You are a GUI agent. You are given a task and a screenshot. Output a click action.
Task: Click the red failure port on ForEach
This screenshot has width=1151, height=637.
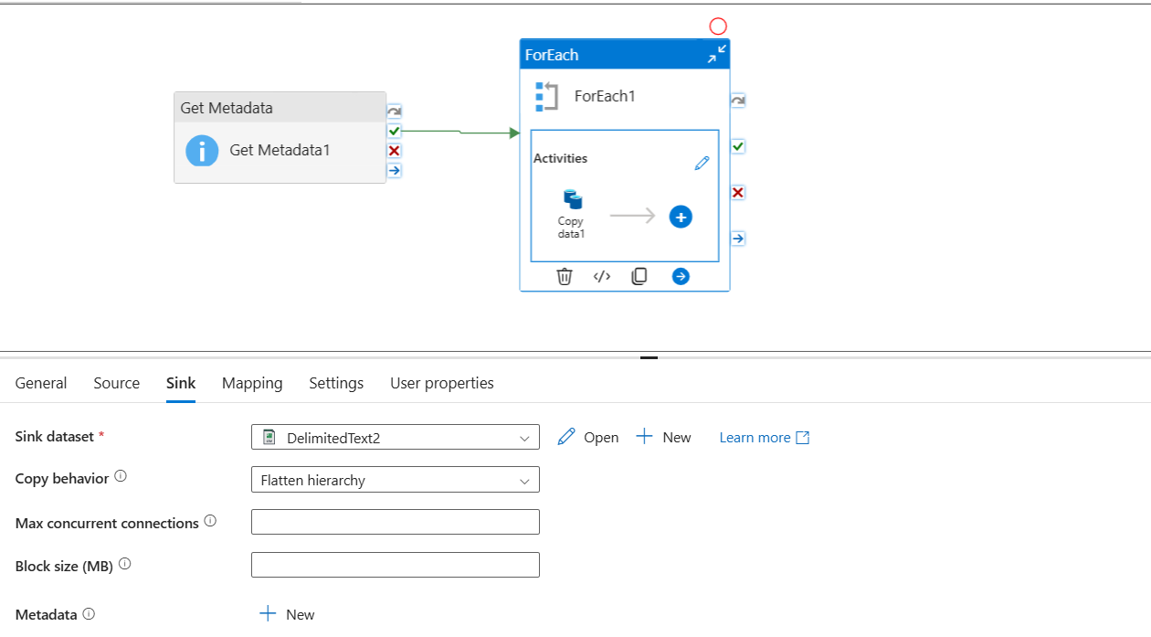(737, 192)
